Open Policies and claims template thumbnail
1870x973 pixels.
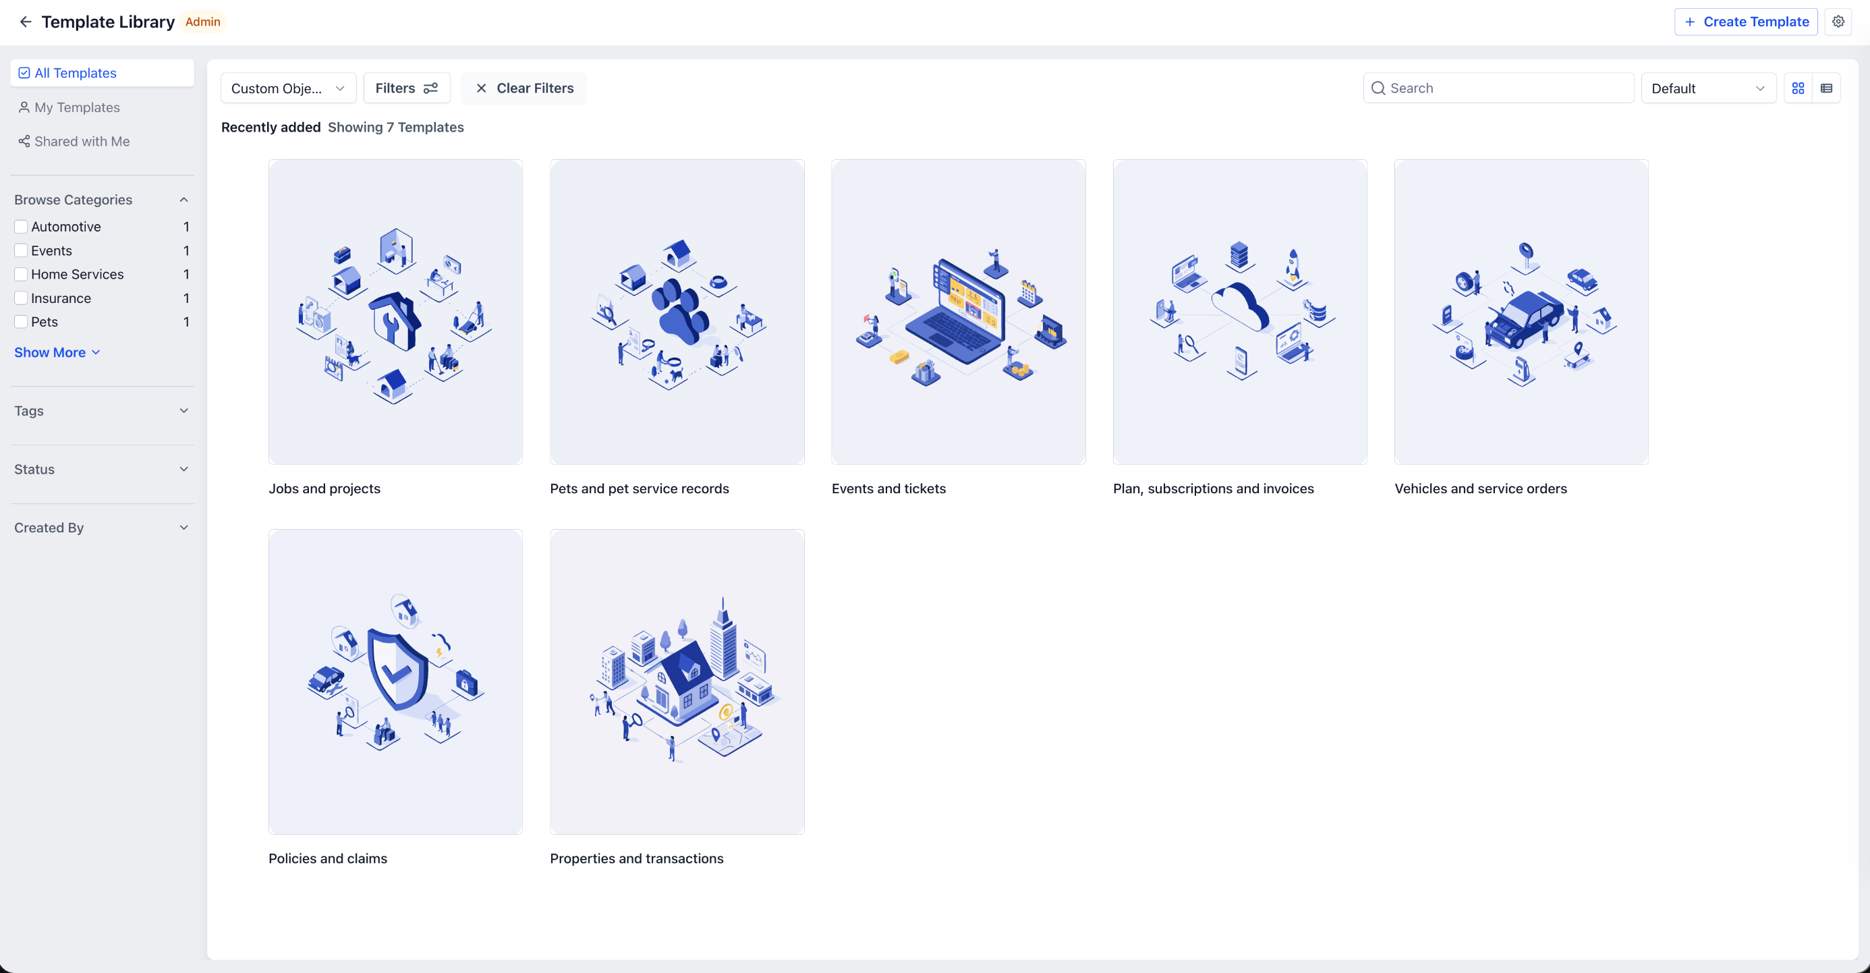(395, 681)
